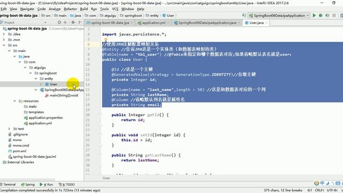Open the Code menu
This screenshot has height=193, width=343.
tap(41, 9)
